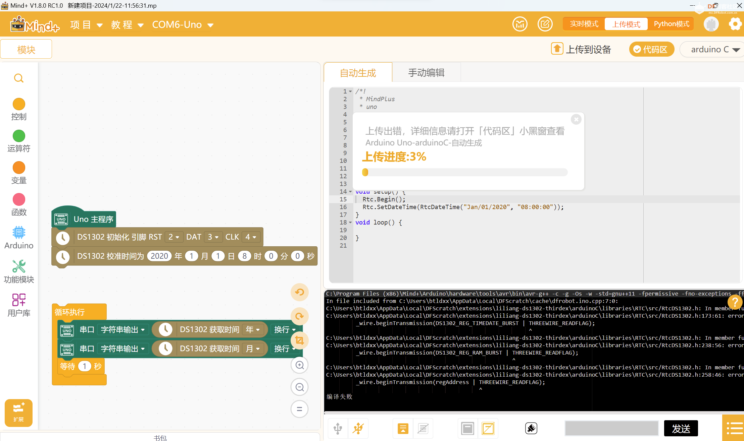Screen dimensions: 744x441
Task: Click the clear console brush icon
Action: pos(531,428)
